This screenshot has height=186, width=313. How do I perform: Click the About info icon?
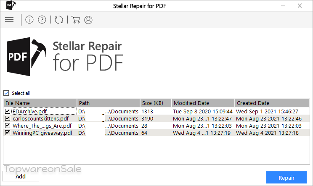click(29, 20)
